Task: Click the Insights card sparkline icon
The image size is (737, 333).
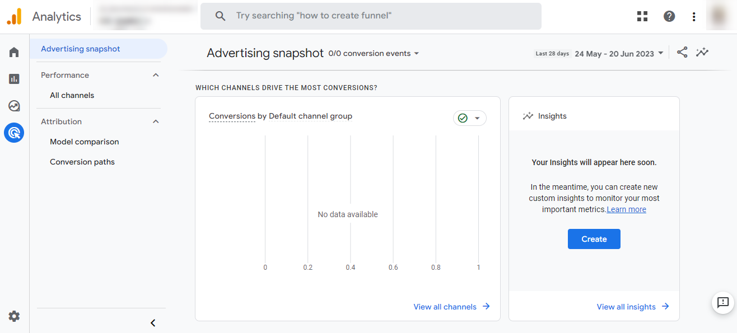Action: point(528,116)
